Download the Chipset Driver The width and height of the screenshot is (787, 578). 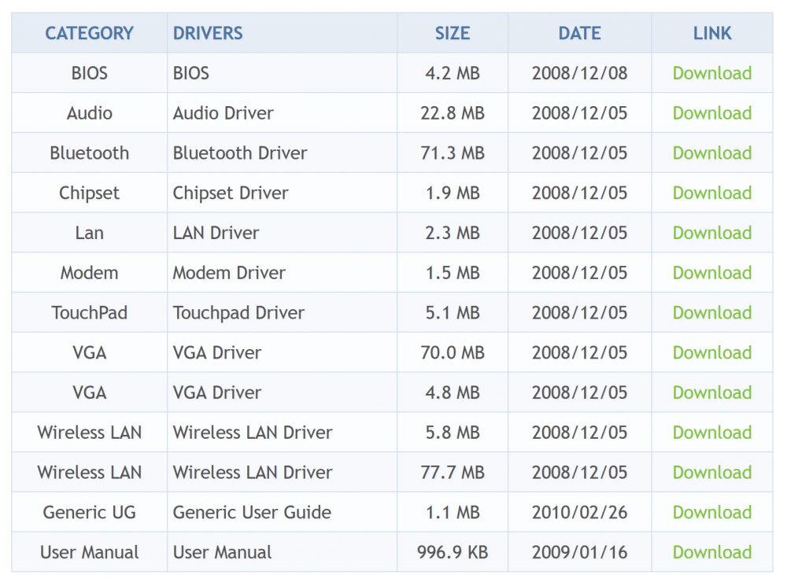click(711, 193)
